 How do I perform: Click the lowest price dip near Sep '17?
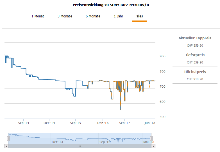coord(120,109)
